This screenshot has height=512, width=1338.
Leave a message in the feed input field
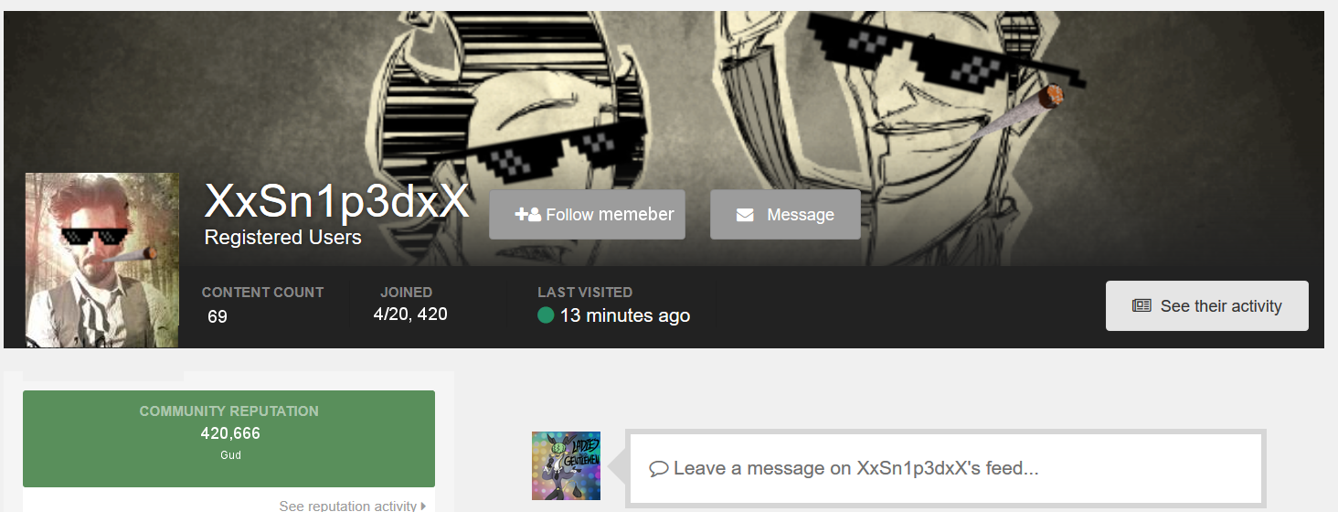pyautogui.click(x=946, y=468)
